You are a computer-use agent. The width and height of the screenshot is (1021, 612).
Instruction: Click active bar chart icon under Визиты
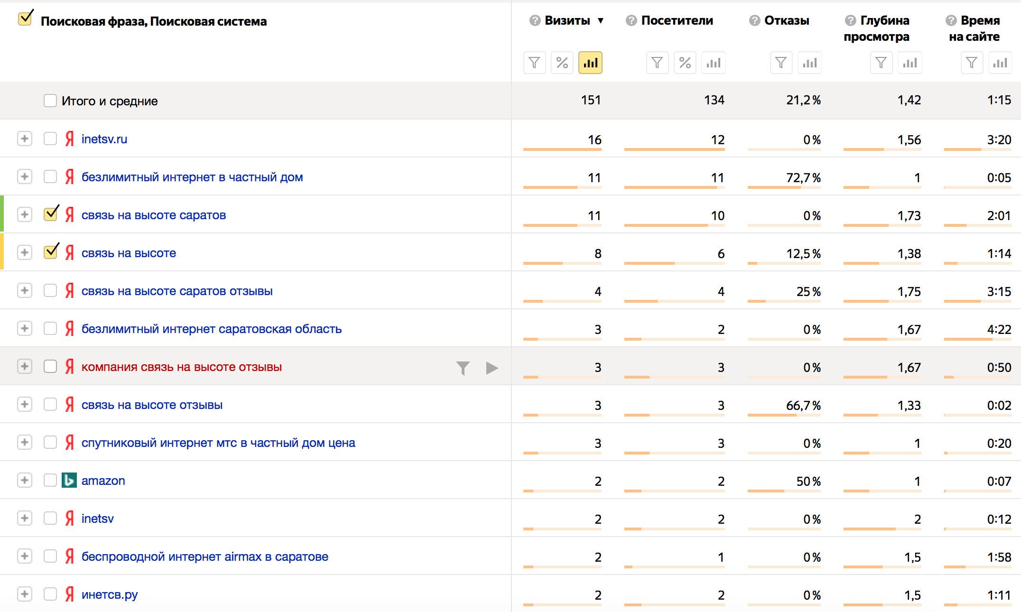tap(590, 63)
